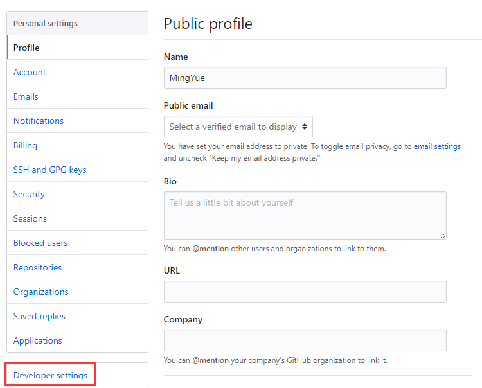Click the URL input field

tap(305, 292)
